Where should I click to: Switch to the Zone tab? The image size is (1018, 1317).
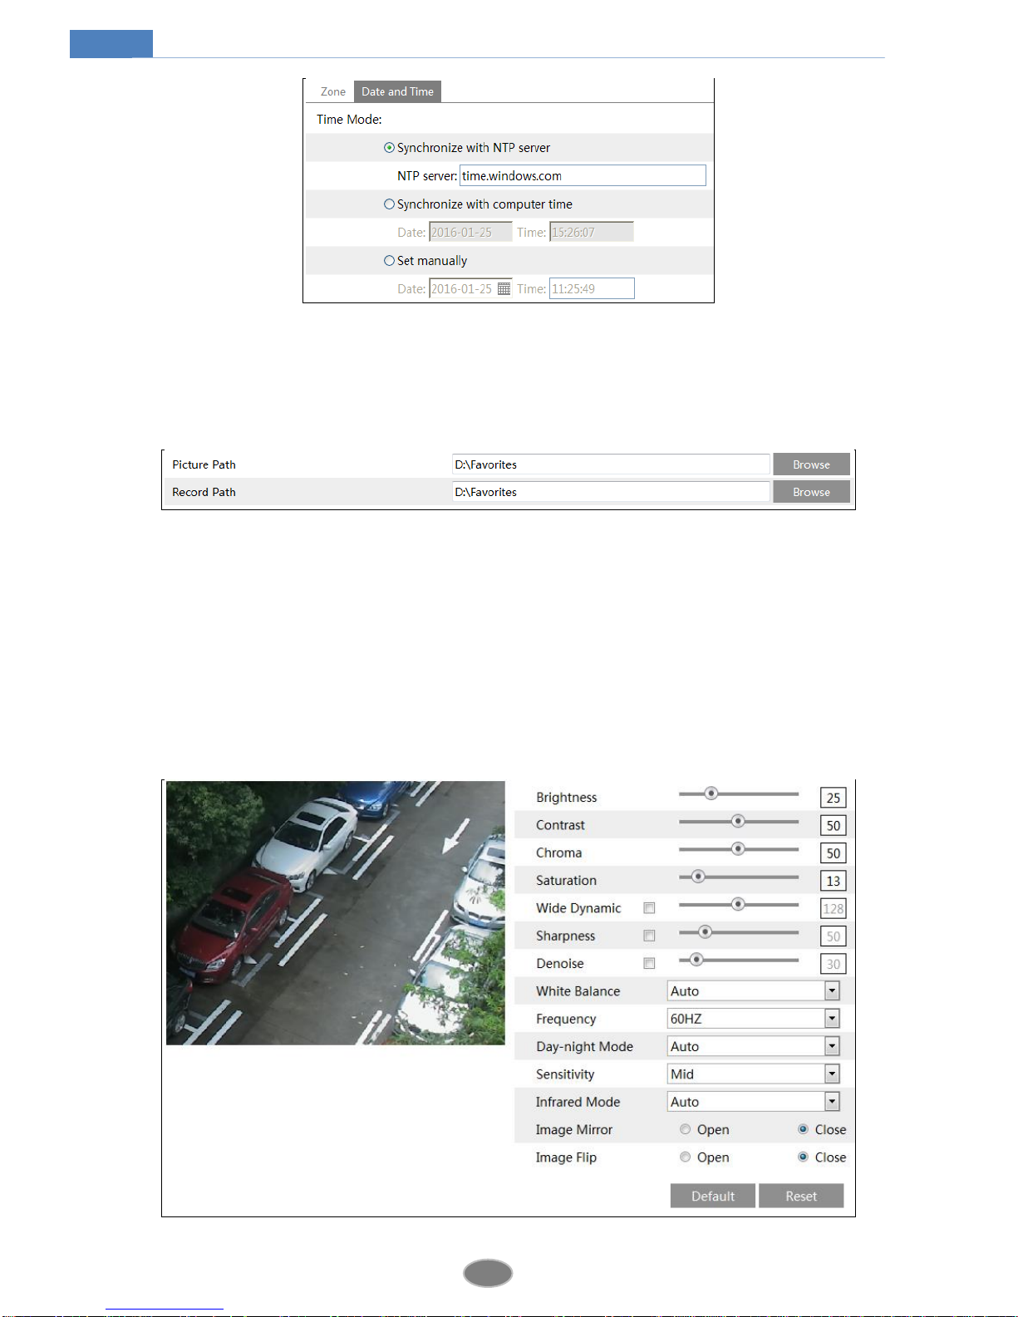pos(332,91)
